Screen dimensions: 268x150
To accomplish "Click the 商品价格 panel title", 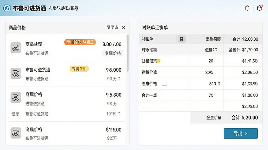I will pyautogui.click(x=17, y=28).
